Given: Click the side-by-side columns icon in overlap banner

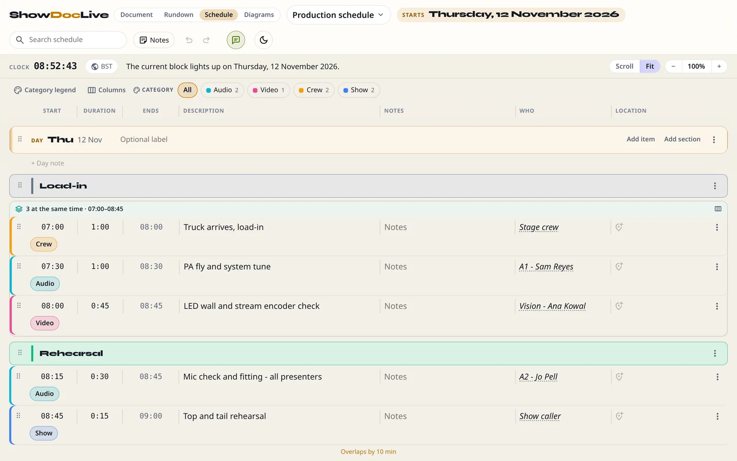Looking at the screenshot, I should pyautogui.click(x=718, y=209).
